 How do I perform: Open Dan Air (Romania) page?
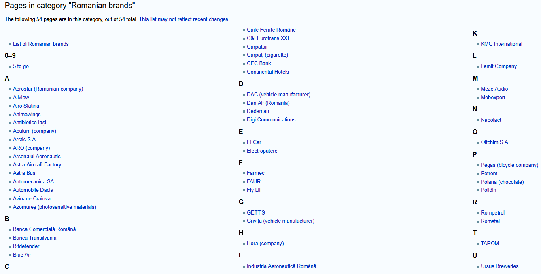click(268, 103)
